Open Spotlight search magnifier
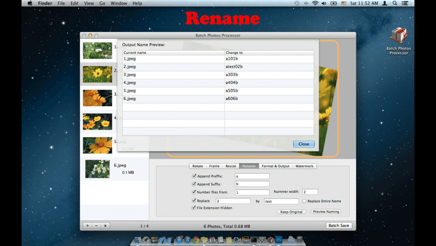The height and width of the screenshot is (246, 436). point(394,4)
